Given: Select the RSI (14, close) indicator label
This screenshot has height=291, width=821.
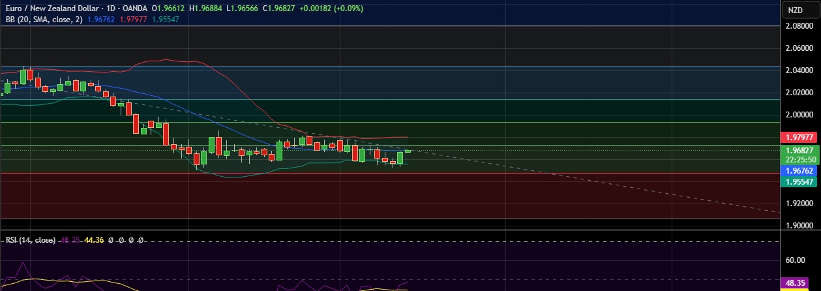Looking at the screenshot, I should 30,240.
